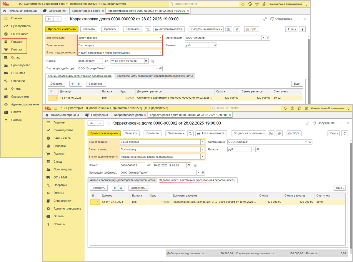Open the document structure icon in front window
The width and height of the screenshot is (353, 262).
coord(271,133)
